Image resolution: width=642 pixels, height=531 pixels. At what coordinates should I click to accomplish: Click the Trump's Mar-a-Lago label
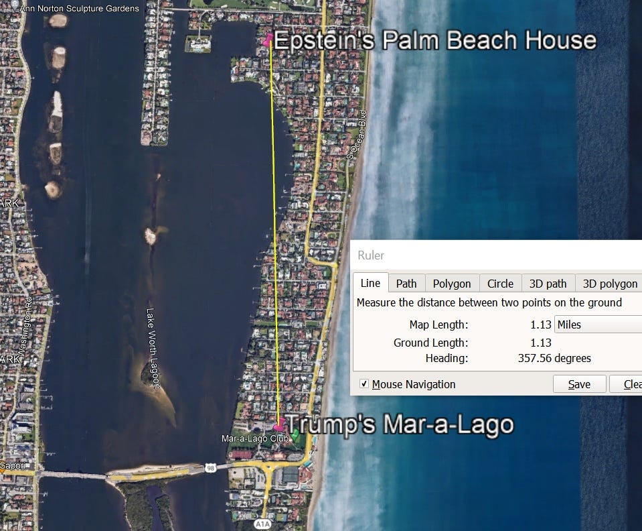click(399, 424)
